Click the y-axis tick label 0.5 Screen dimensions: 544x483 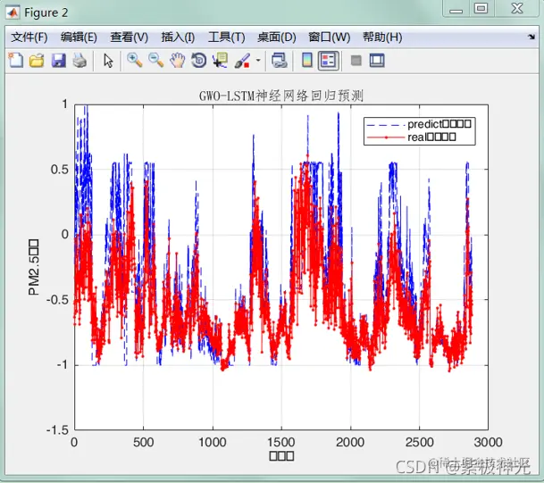pos(60,170)
